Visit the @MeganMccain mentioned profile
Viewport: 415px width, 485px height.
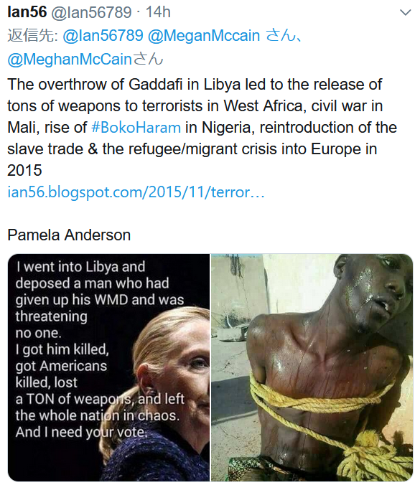coord(204,35)
